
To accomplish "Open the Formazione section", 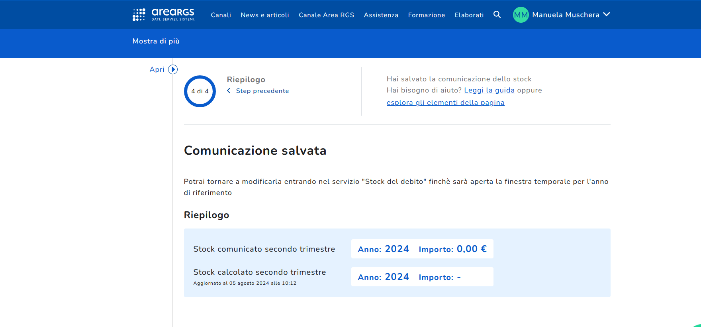I will point(426,15).
